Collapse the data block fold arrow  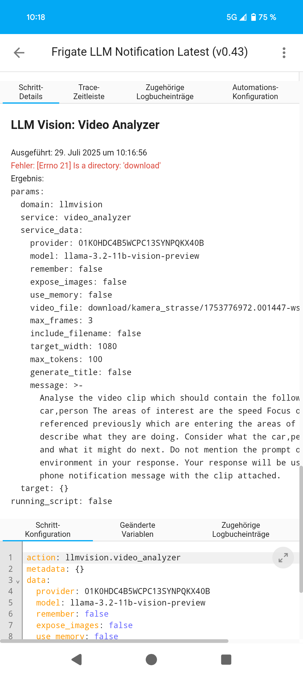18,581
